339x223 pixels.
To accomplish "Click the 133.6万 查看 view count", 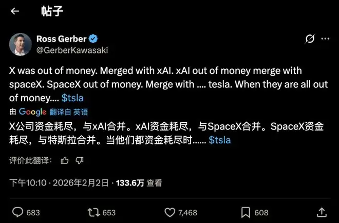I will (139, 182).
